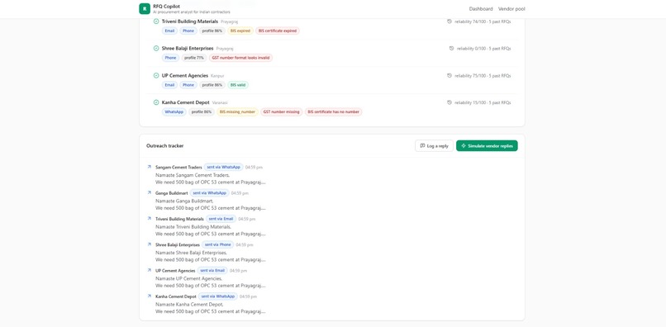
Task: Click history icon next to reliability 15/100
Action: pos(450,102)
